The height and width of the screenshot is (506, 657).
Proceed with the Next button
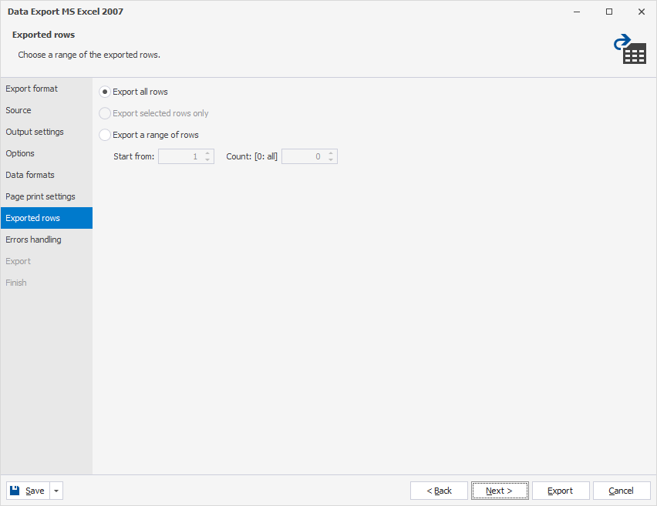500,491
